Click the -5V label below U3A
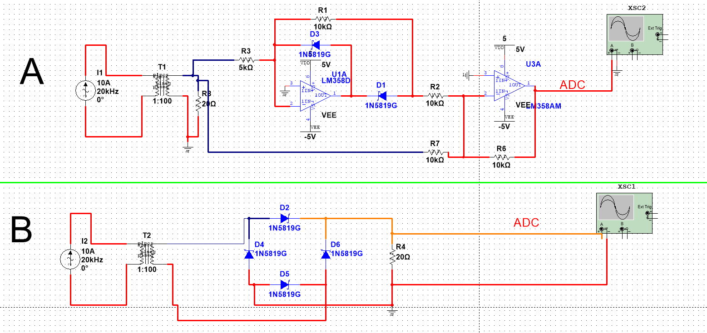 [504, 127]
